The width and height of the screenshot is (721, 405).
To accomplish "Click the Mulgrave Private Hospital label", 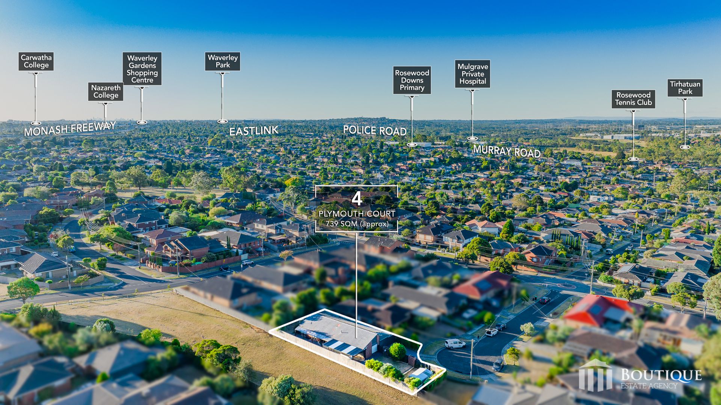I will coord(472,74).
